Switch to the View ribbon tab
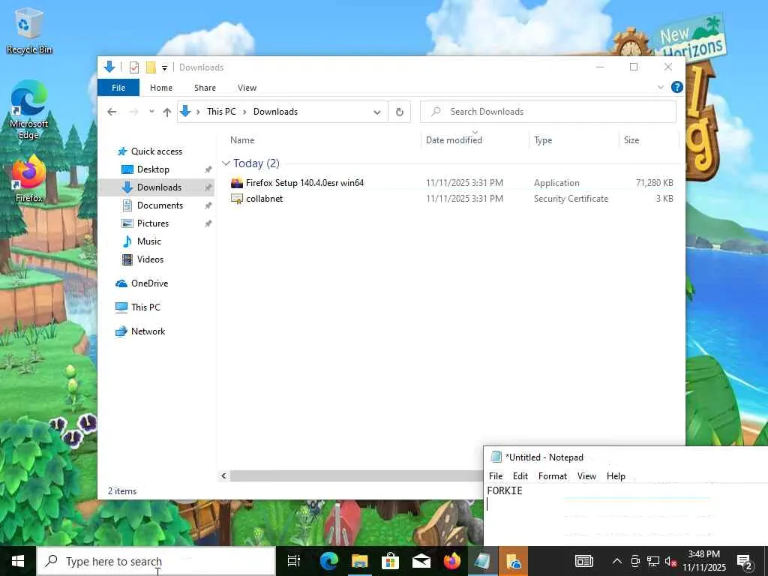 (247, 88)
